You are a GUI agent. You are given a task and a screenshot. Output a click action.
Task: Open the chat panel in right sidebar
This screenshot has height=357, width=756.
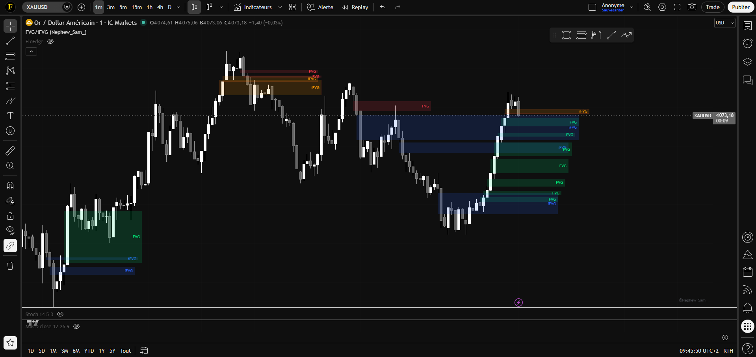click(x=747, y=80)
